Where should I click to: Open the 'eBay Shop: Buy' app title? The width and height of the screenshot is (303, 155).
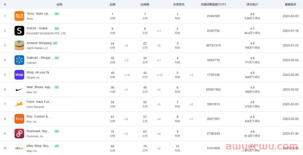pyautogui.click(x=40, y=146)
